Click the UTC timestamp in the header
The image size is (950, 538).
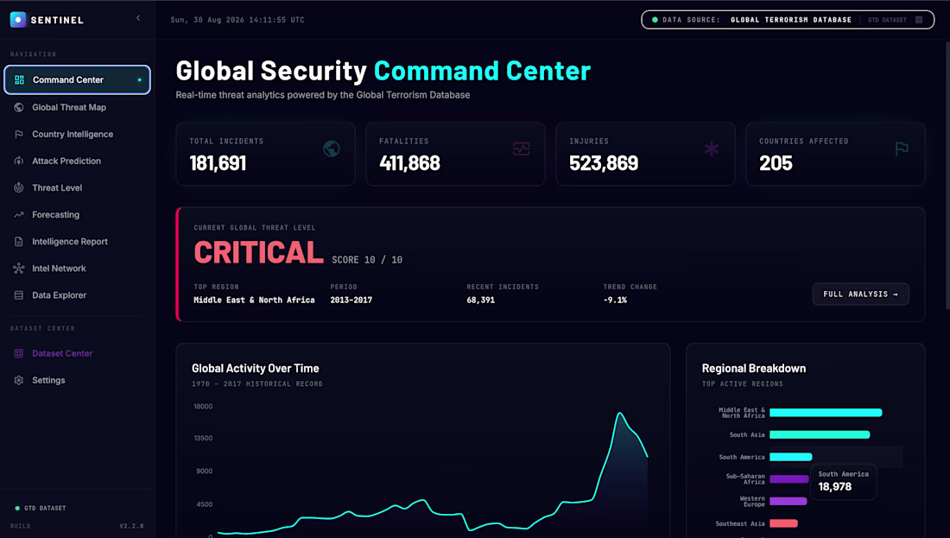click(237, 20)
